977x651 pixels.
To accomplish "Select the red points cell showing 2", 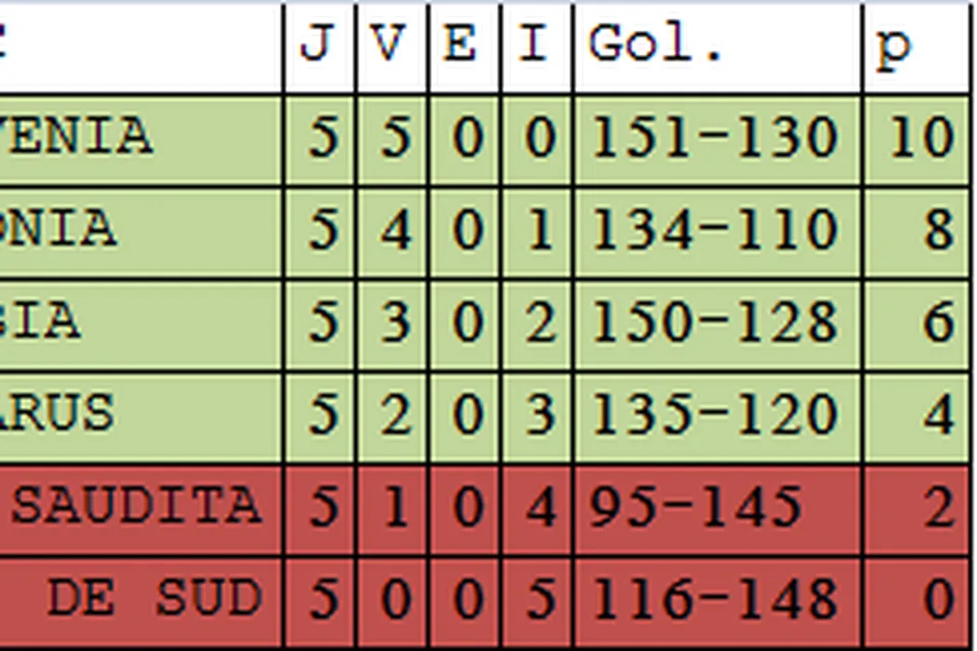I will [917, 508].
